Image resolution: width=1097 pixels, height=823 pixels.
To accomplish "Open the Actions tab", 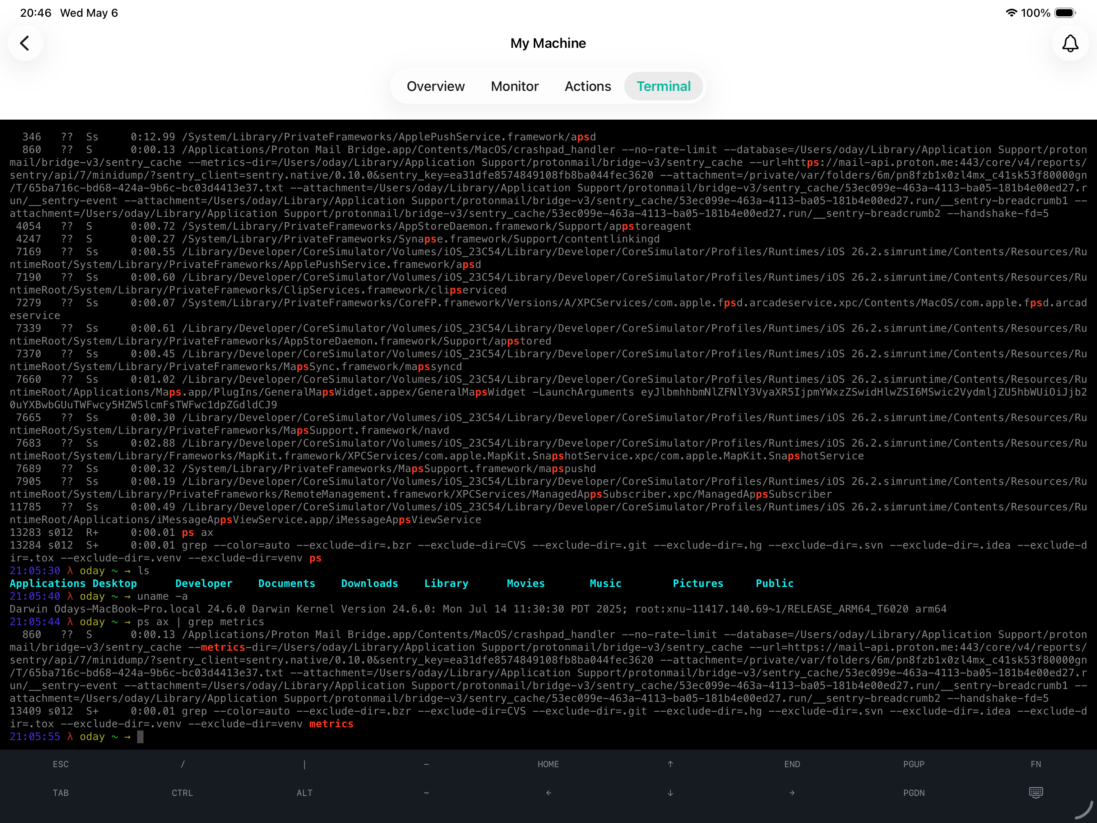I will [x=588, y=86].
